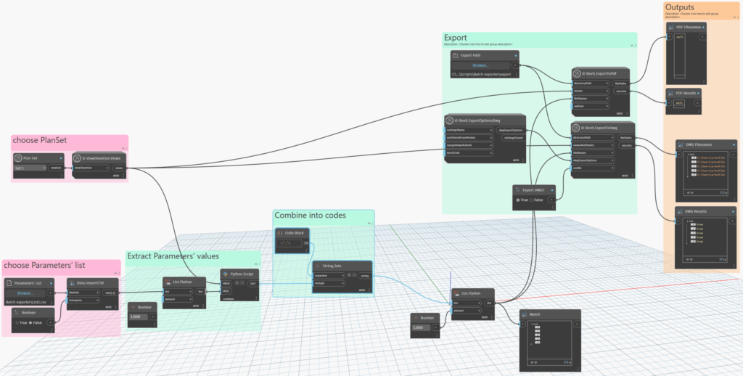This screenshot has width=743, height=376.
Task: Click the Plan Set node icon
Action: 18,158
